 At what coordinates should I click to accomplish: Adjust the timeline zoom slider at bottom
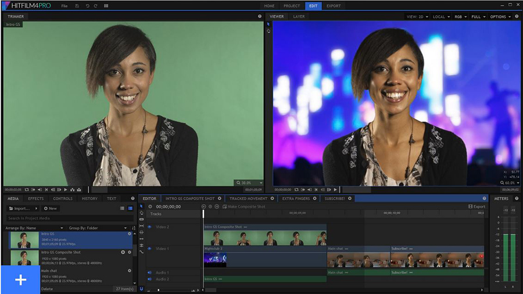pyautogui.click(x=160, y=289)
